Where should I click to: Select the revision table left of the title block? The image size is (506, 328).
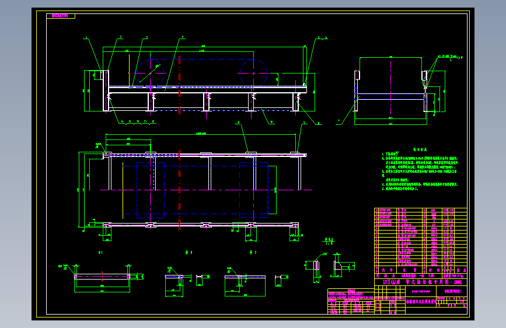coord(351,302)
